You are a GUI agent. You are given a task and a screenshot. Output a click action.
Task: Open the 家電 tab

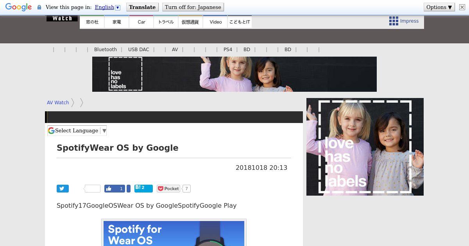117,22
